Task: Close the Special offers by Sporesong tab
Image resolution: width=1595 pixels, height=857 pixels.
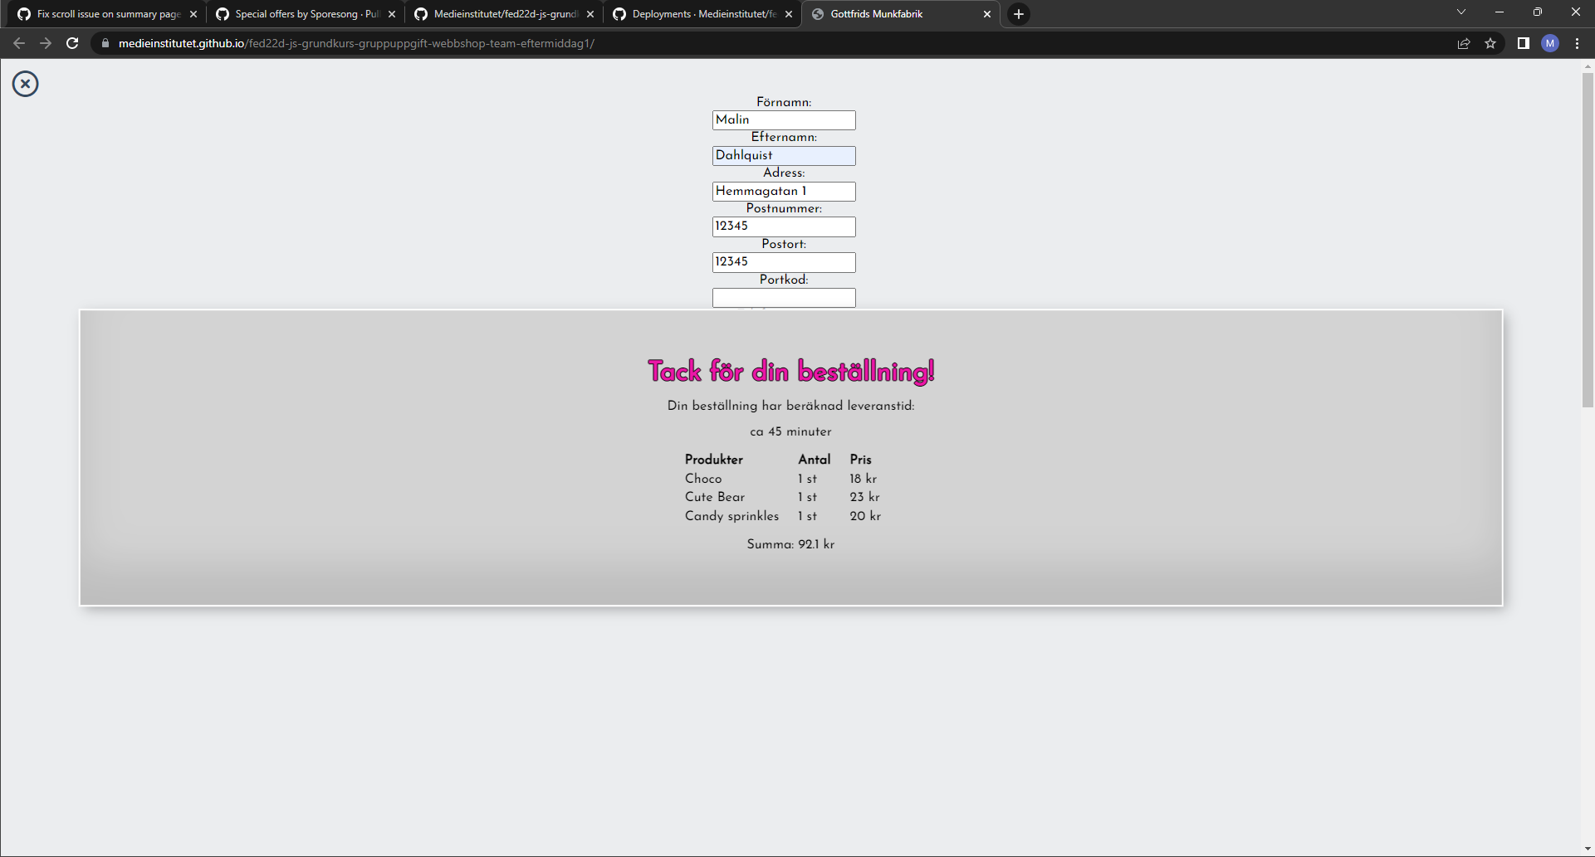Action: [391, 13]
